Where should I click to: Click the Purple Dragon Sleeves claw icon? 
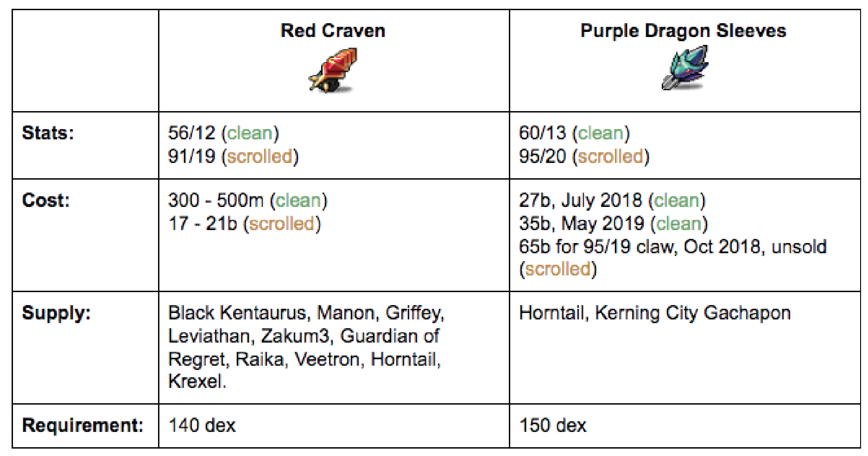(684, 68)
